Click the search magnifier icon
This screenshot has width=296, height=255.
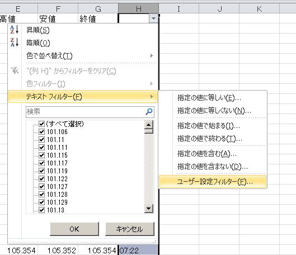(x=149, y=111)
